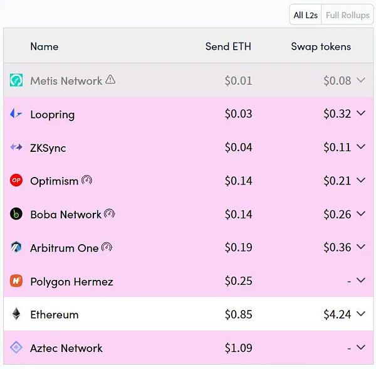Image resolution: width=376 pixels, height=369 pixels.
Task: Switch to the Full Rollups filter
Action: pyautogui.click(x=347, y=15)
